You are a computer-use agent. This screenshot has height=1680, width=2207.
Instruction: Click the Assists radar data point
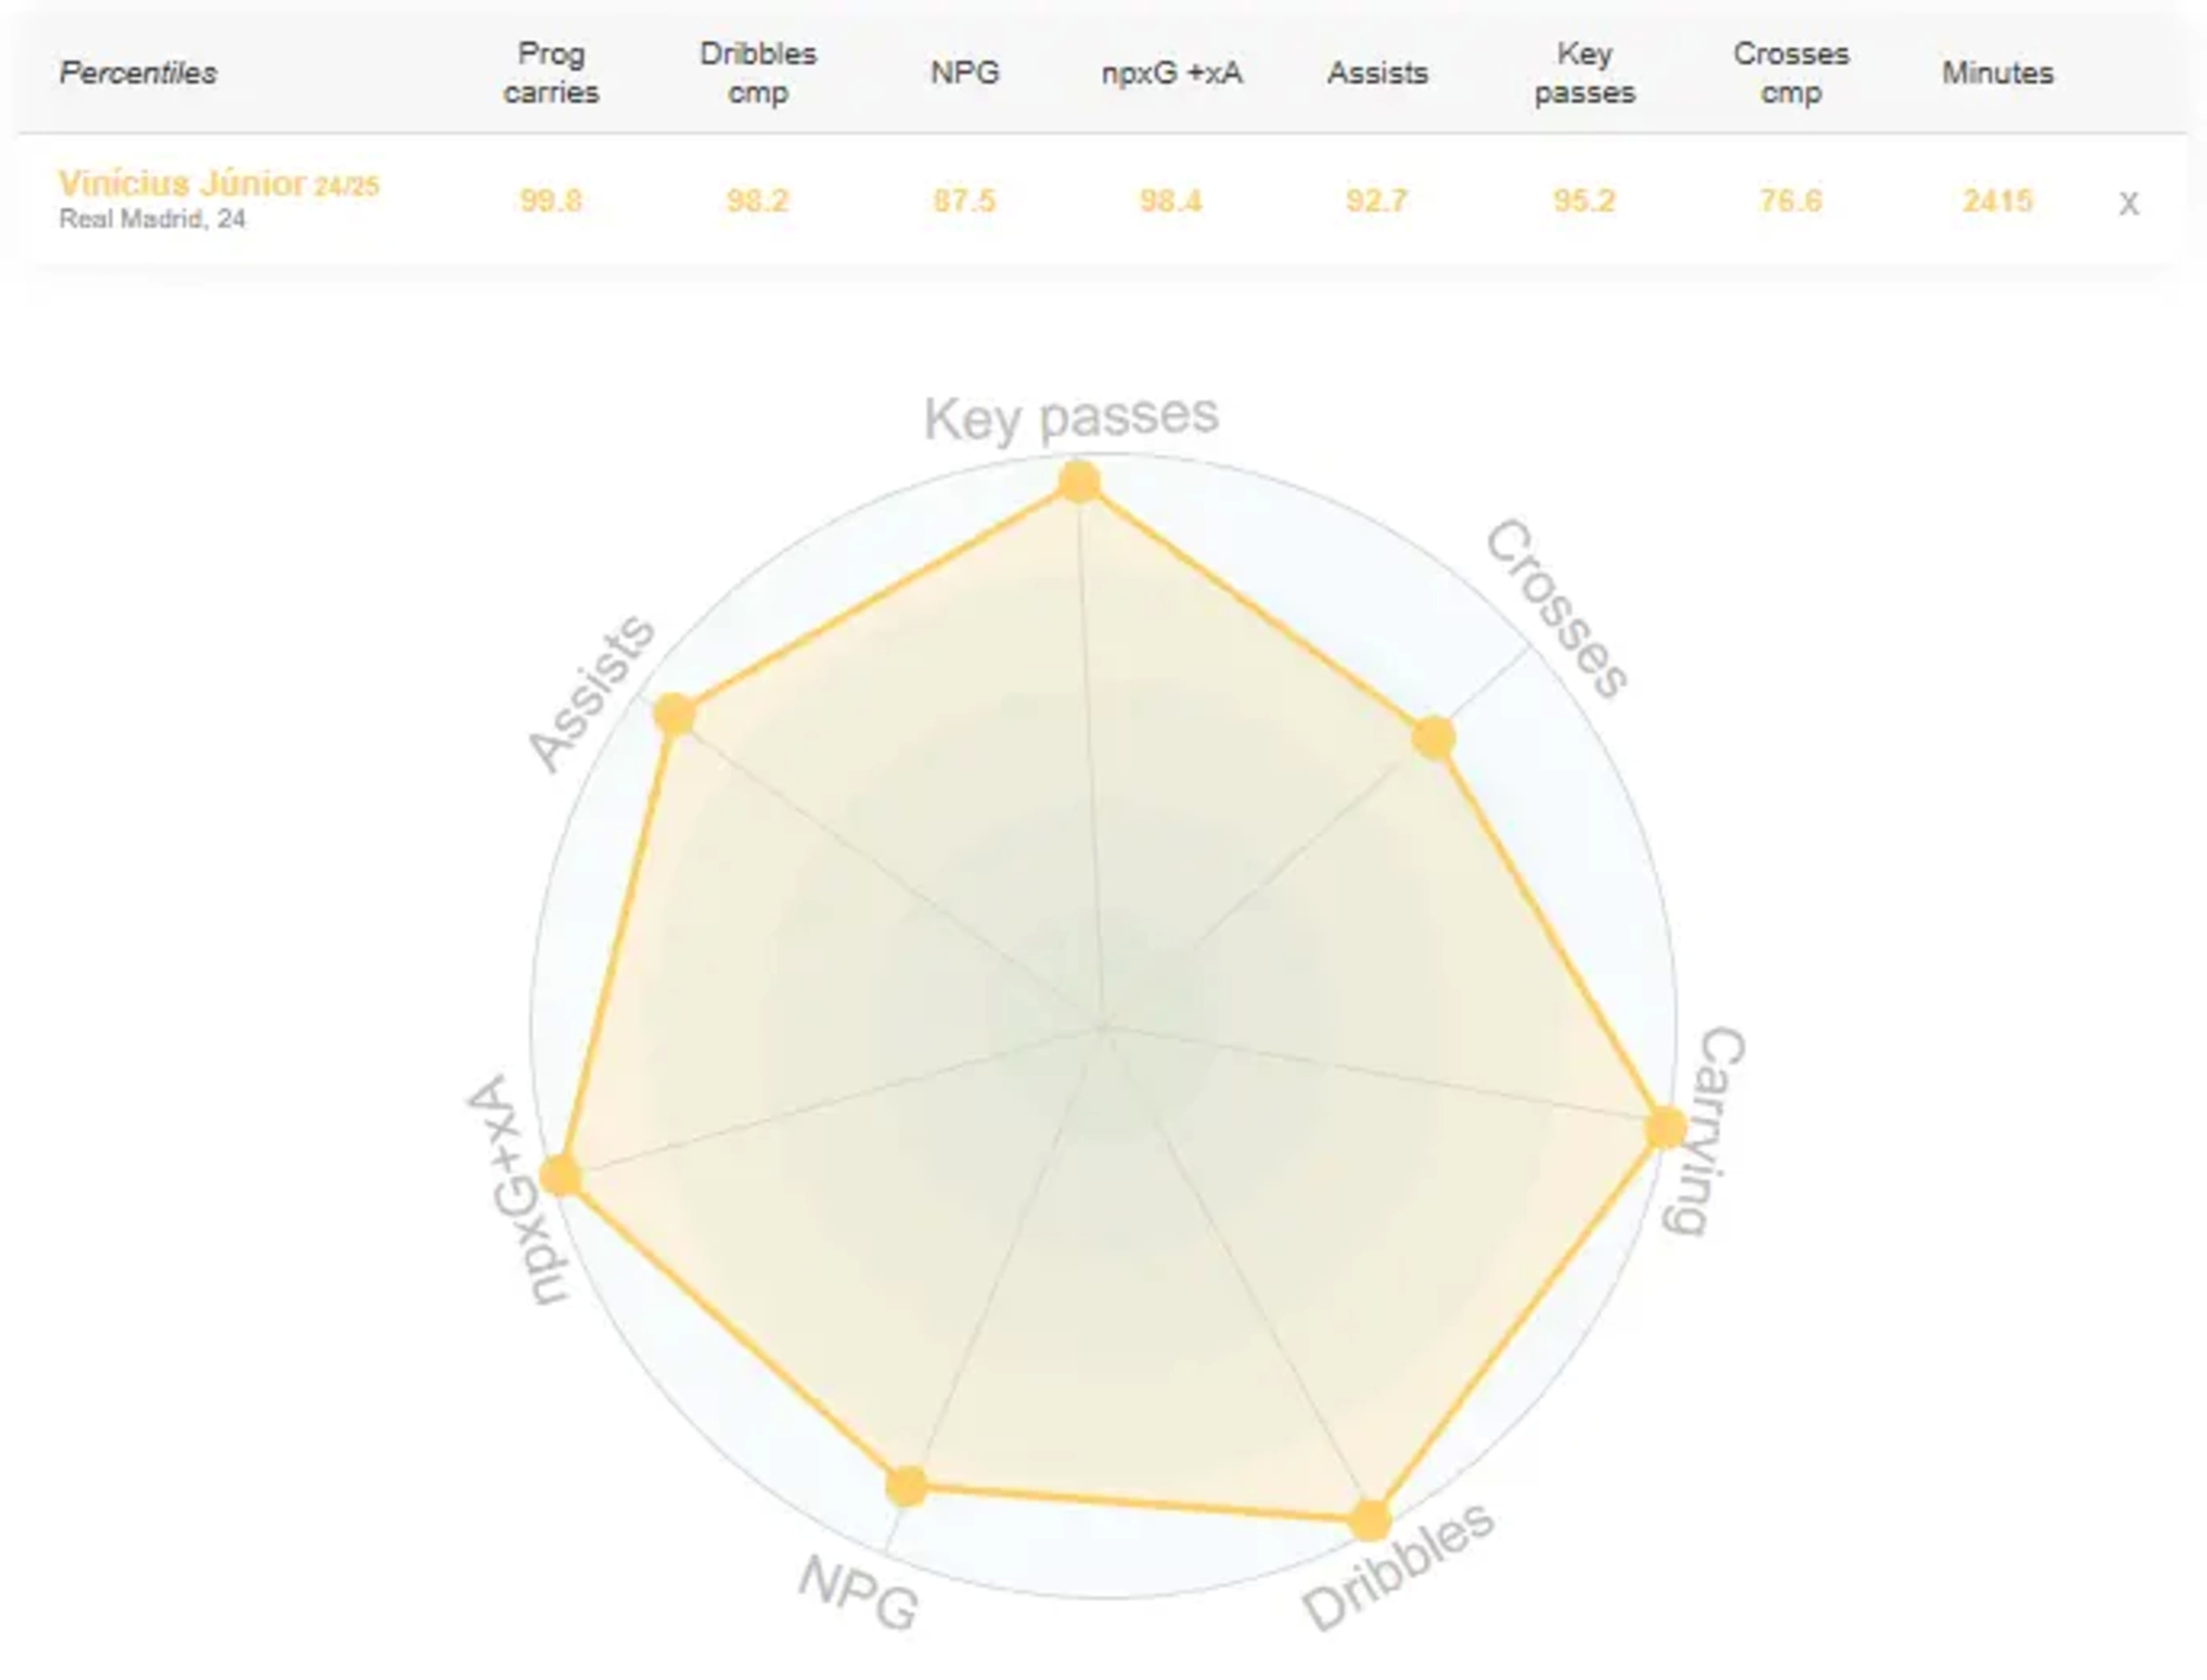(674, 714)
